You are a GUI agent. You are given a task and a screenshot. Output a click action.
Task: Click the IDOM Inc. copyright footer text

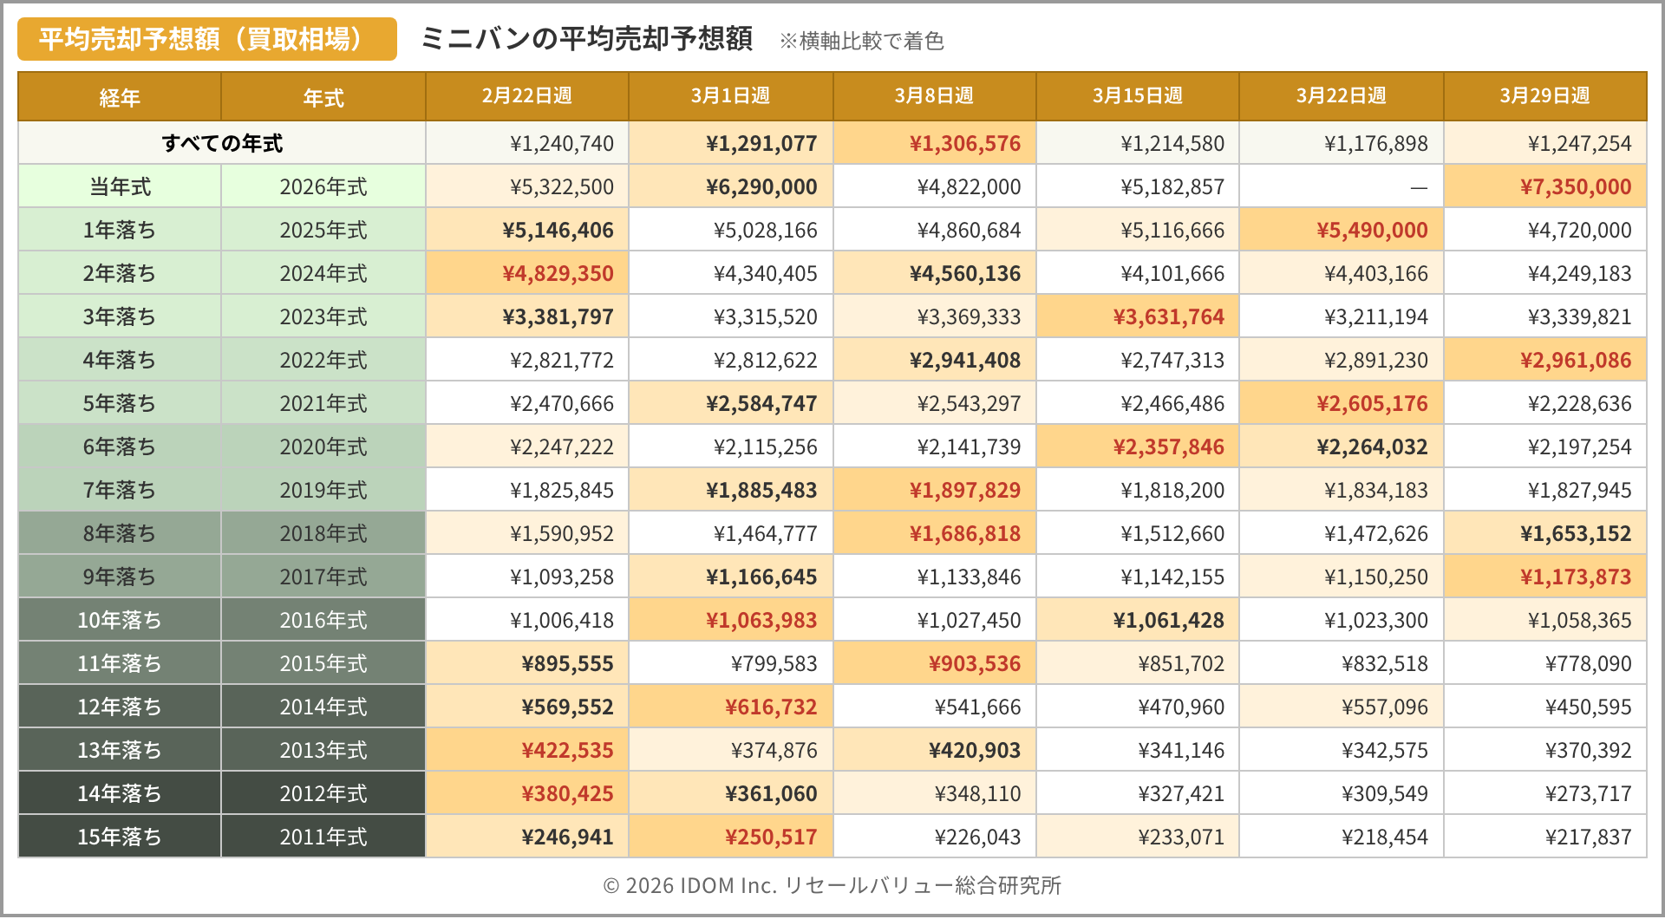pyautogui.click(x=832, y=885)
